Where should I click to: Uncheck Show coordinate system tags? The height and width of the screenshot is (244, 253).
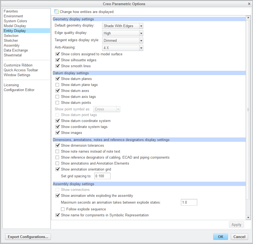pos(57,127)
